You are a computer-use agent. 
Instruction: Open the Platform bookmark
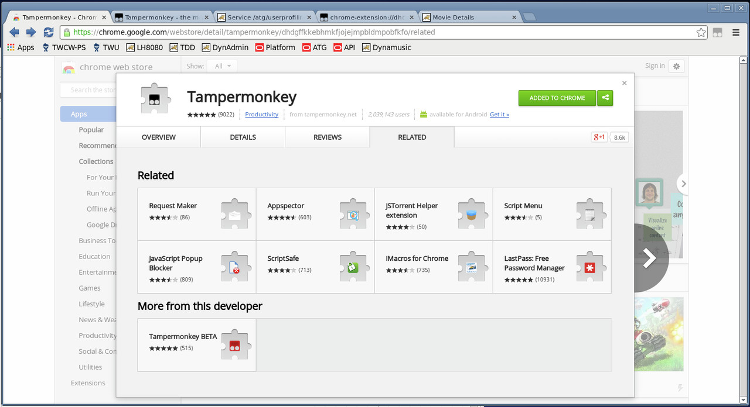(275, 47)
